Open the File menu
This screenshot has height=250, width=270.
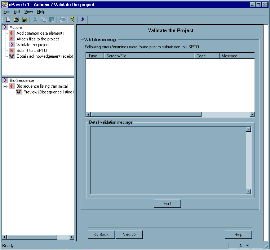click(6, 12)
